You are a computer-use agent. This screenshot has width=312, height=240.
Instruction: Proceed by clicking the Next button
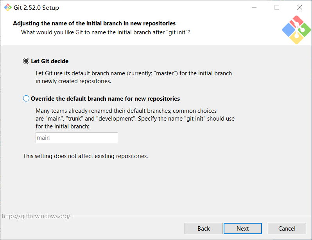pos(242,229)
